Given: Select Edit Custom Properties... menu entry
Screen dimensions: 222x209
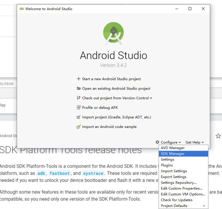Looking at the screenshot, I should (183, 188).
